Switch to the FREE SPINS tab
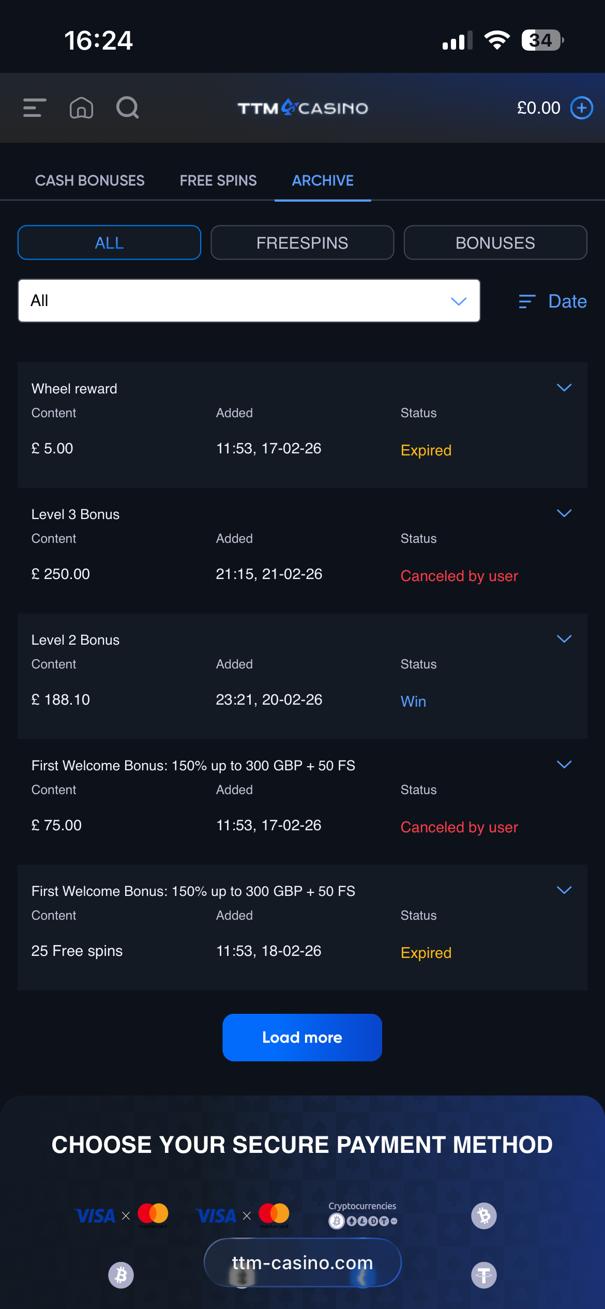 click(x=218, y=180)
